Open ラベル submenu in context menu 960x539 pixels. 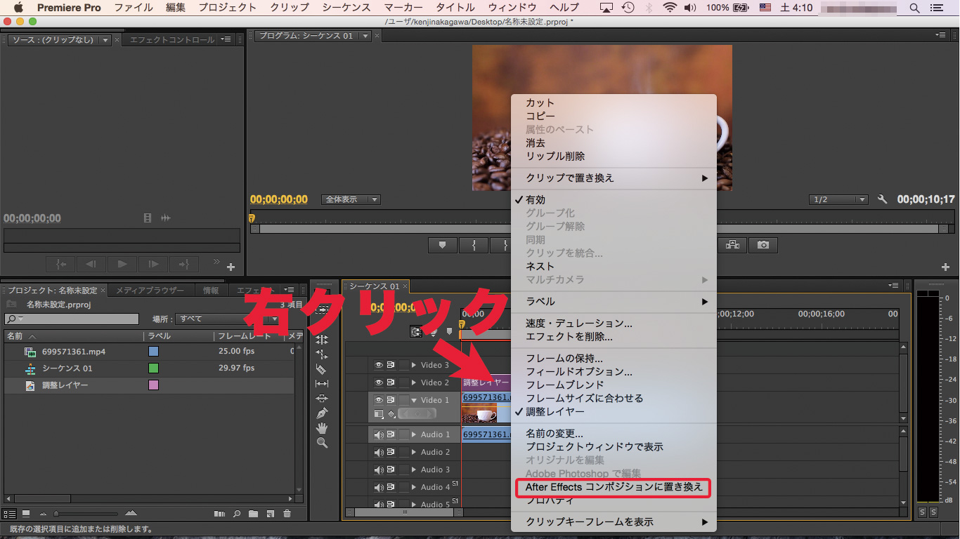click(x=614, y=301)
